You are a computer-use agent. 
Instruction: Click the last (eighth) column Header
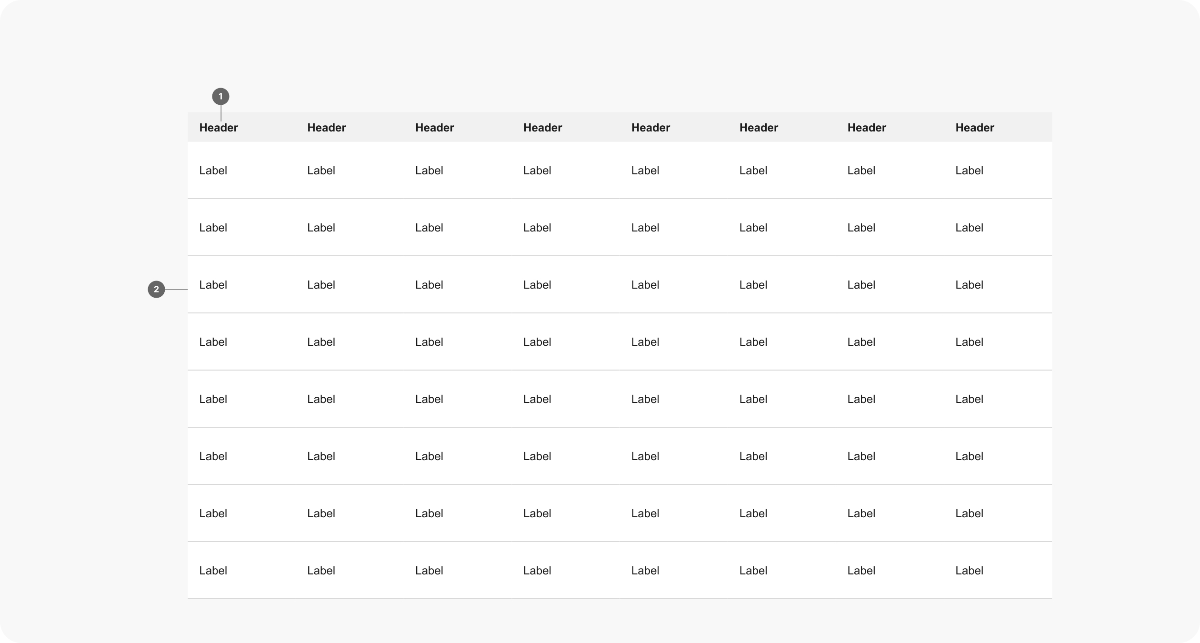point(975,128)
